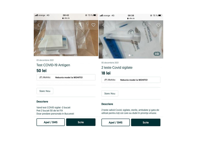
Task: Open right listing Newgene test photo
Action: pyautogui.click(x=131, y=38)
